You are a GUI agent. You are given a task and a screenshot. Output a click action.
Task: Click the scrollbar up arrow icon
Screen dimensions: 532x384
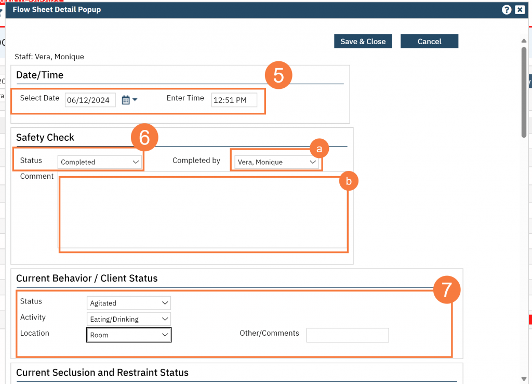(x=524, y=40)
